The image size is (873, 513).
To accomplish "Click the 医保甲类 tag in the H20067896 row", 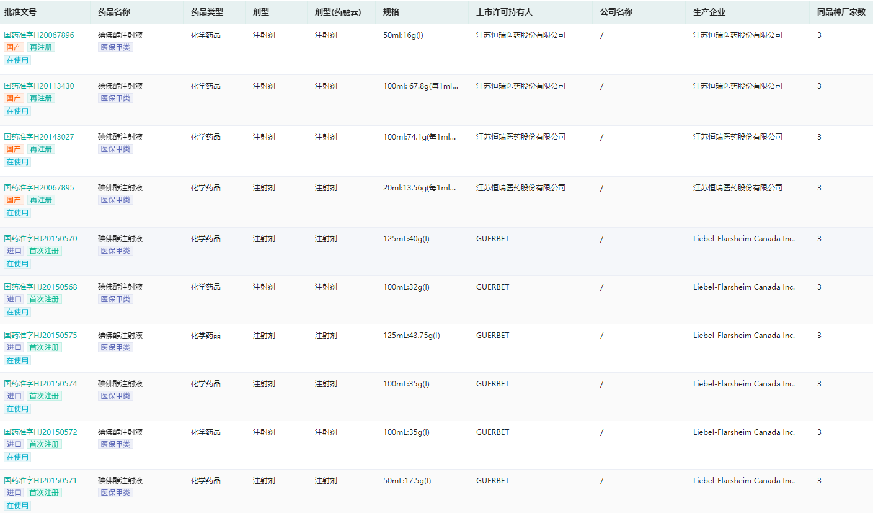I will pyautogui.click(x=116, y=47).
